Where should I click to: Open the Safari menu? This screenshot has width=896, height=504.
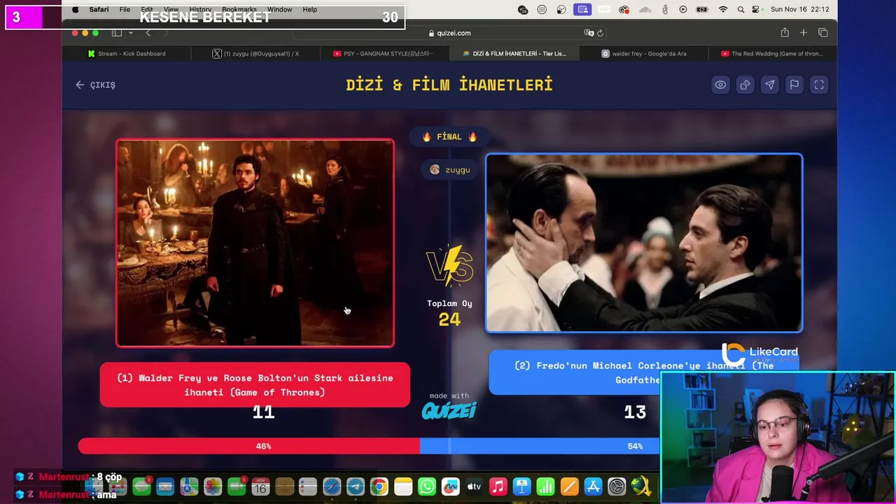pyautogui.click(x=99, y=10)
